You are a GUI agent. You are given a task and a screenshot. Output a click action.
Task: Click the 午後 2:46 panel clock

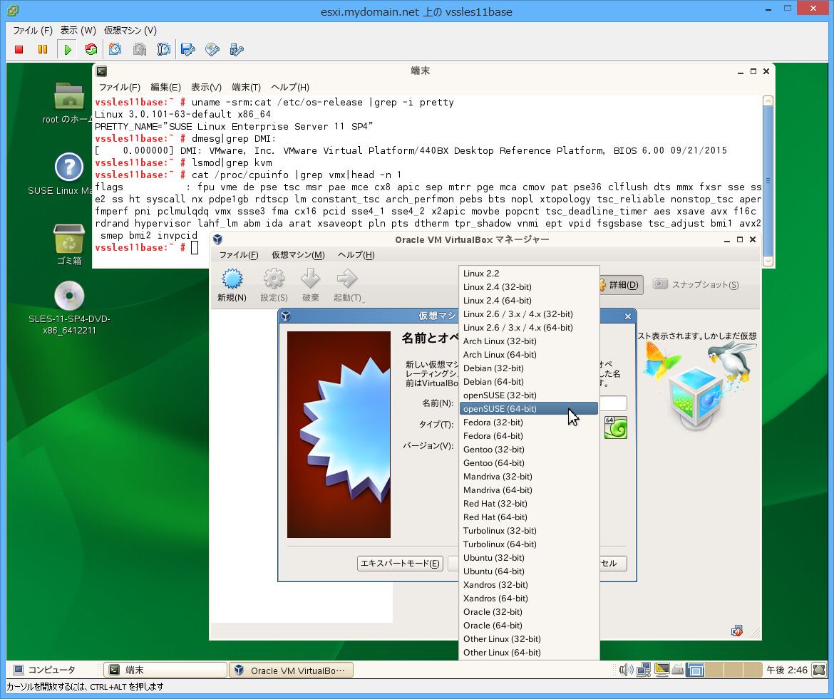[x=787, y=670]
